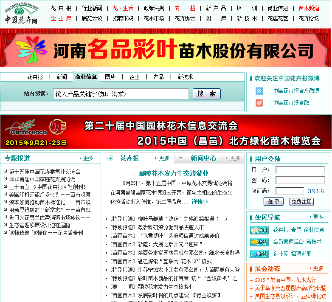Click the 3916 captcha image

tap(316, 191)
